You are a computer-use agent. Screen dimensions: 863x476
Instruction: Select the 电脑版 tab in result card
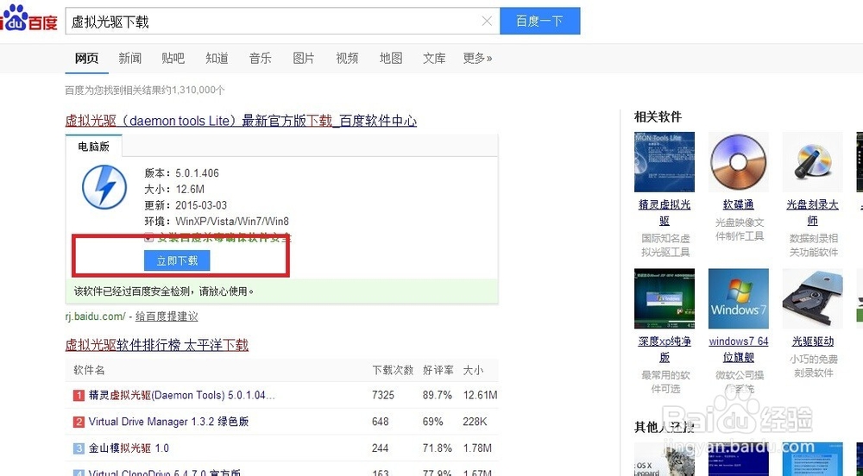[x=93, y=147]
